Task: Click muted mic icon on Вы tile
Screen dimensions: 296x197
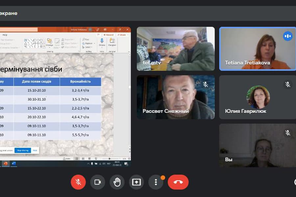Action: click(287, 133)
